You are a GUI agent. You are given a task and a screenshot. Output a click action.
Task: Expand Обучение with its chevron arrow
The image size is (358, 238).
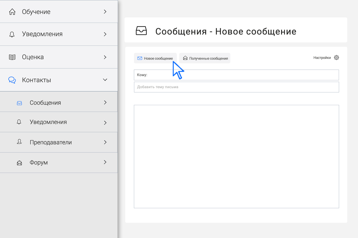[x=105, y=12]
